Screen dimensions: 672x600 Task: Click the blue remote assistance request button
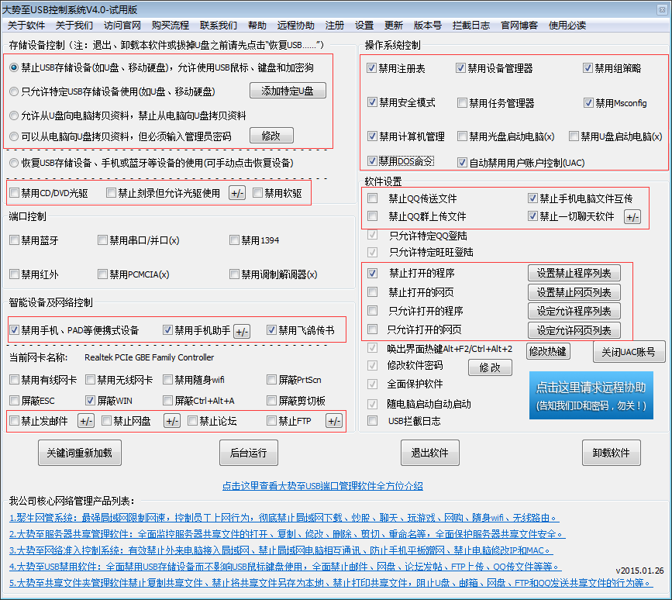(591, 395)
